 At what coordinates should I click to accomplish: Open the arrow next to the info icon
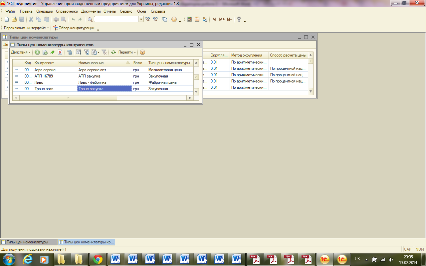(180, 22)
